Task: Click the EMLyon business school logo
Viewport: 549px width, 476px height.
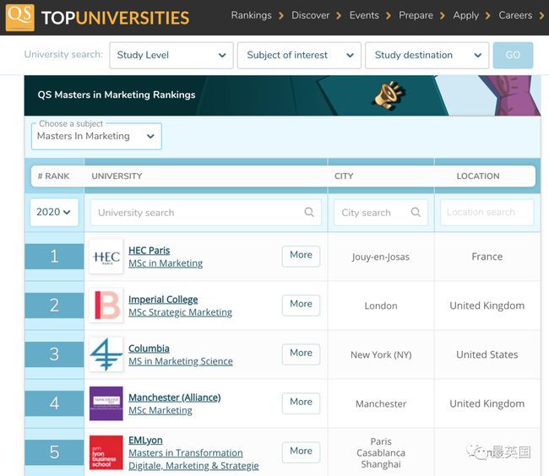Action: point(106,452)
